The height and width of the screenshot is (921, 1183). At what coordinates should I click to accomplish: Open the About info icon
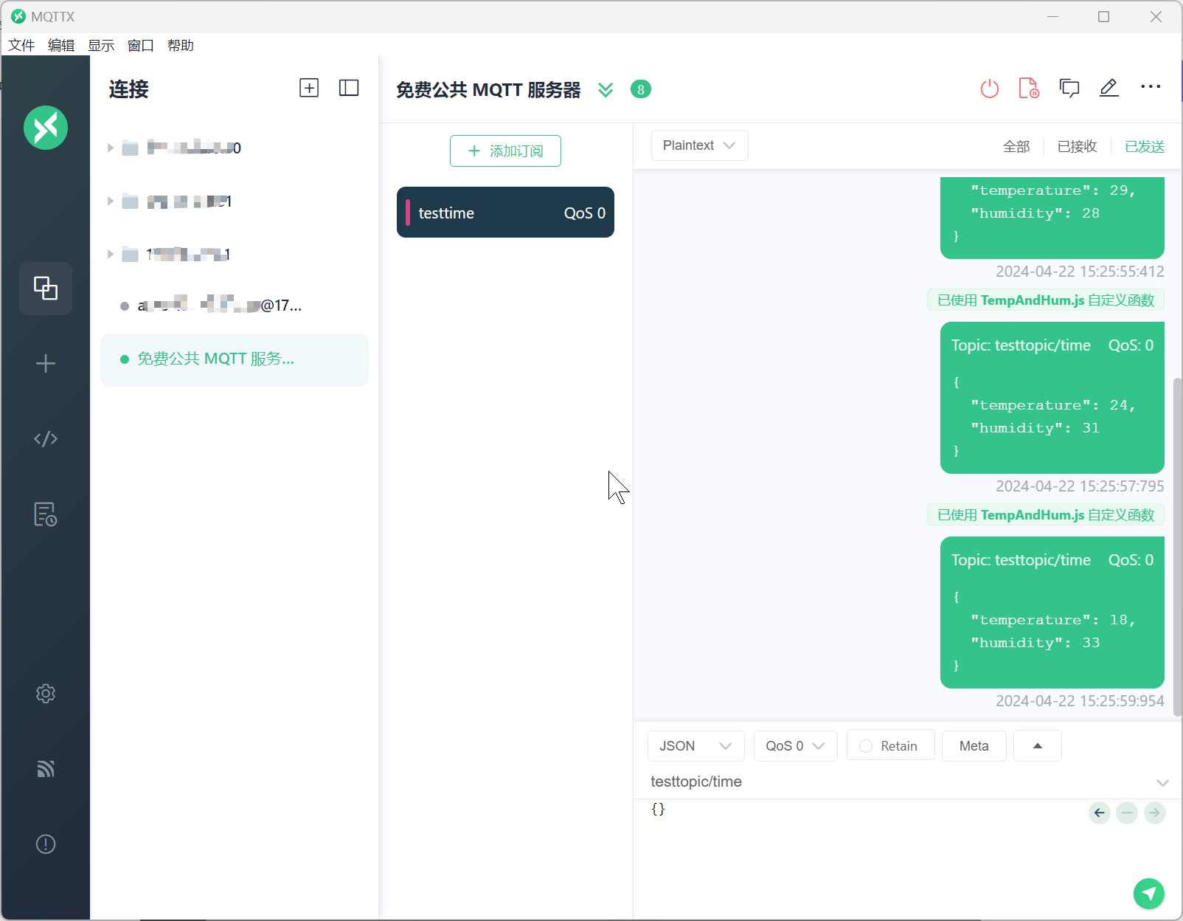(x=46, y=844)
